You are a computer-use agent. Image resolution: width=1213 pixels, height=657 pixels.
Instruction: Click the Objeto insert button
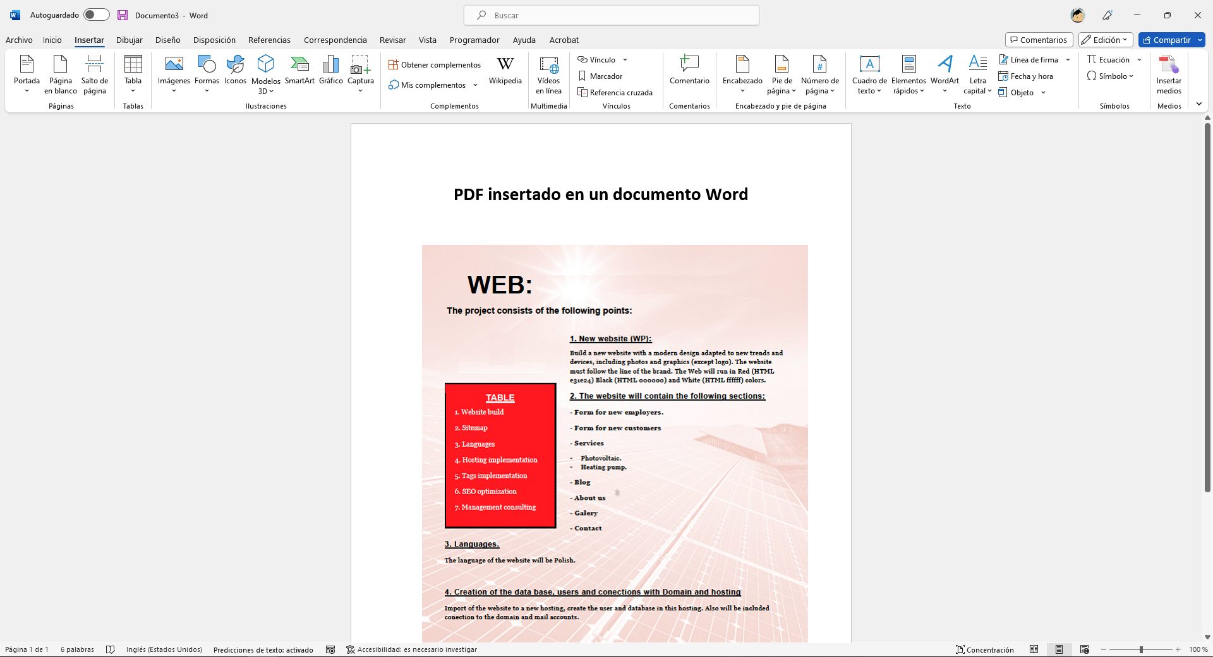[x=1016, y=93]
